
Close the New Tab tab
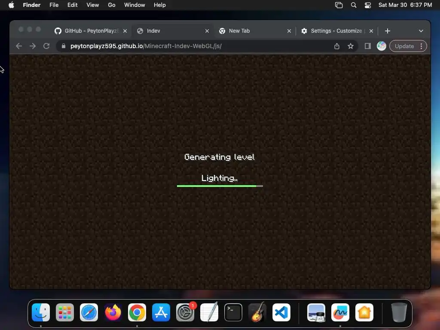pyautogui.click(x=289, y=31)
